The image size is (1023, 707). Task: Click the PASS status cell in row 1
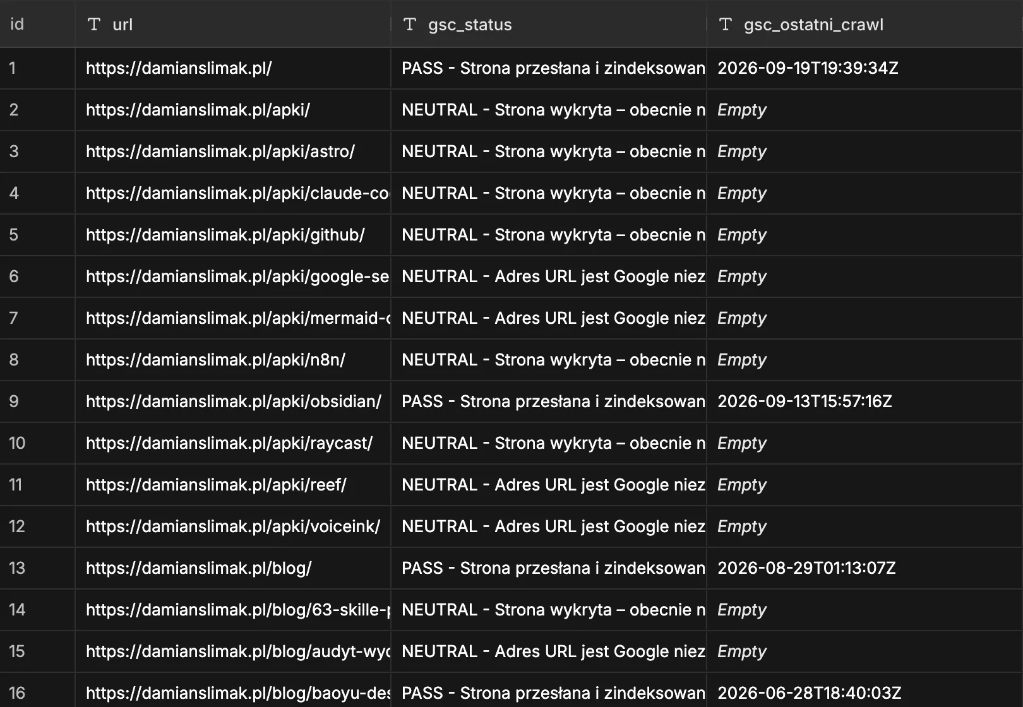(549, 68)
